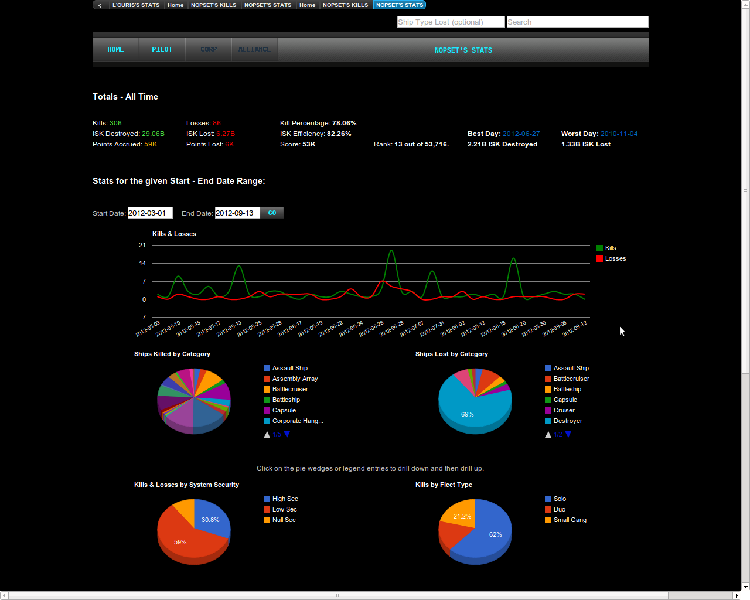The width and height of the screenshot is (750, 600).
Task: Open the CORP section
Action: [208, 49]
